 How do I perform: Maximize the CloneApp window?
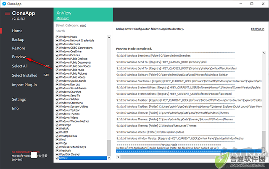[x=252, y=4]
